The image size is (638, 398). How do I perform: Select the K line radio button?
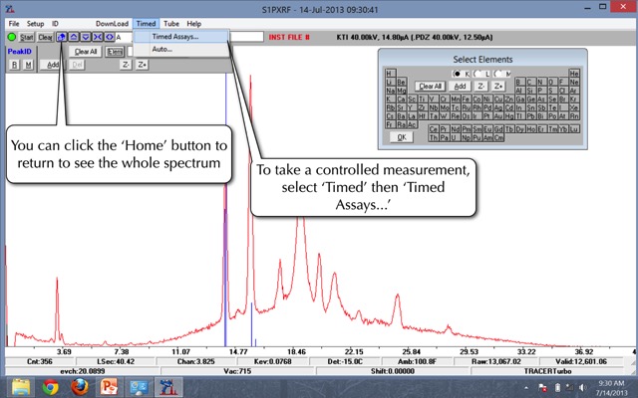pyautogui.click(x=457, y=74)
